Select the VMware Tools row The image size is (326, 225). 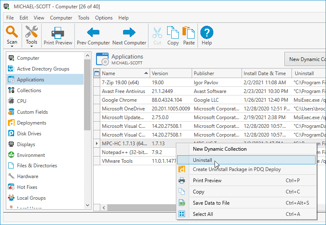[135, 161]
